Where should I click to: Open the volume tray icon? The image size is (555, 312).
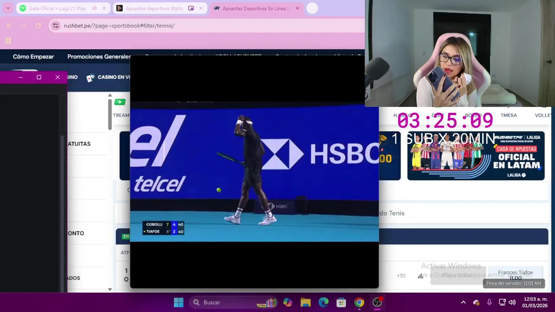(x=512, y=302)
